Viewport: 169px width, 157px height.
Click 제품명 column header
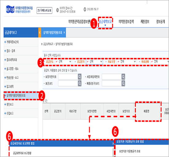point(147,111)
